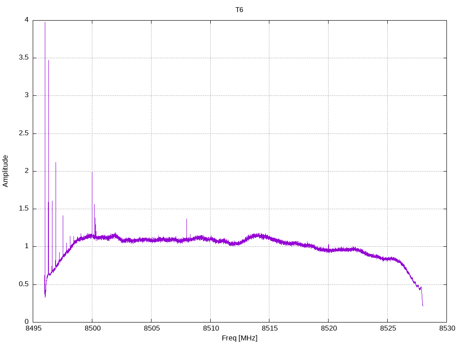Click the spike peak at 8500 MHz

[92, 172]
